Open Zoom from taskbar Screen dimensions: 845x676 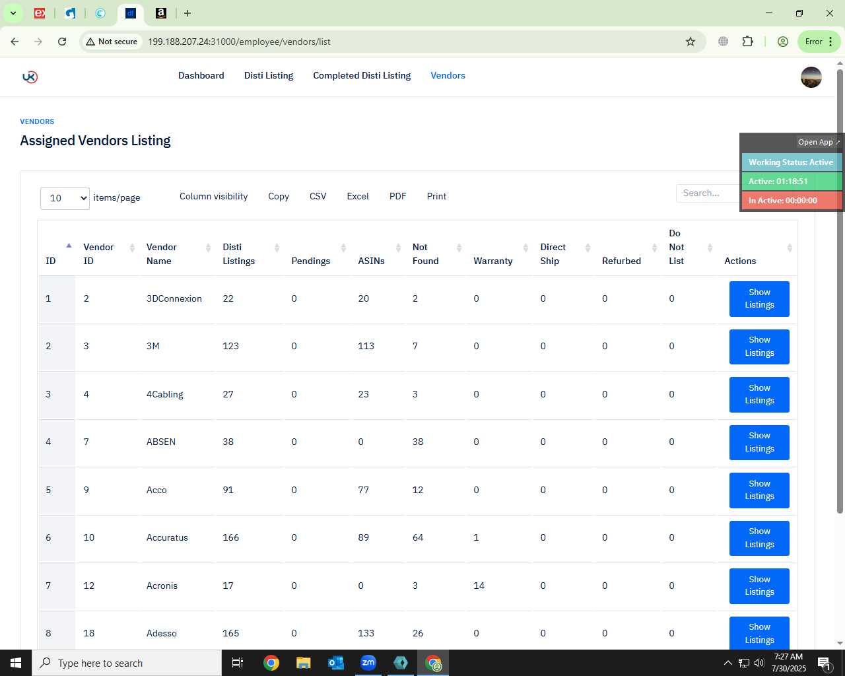pyautogui.click(x=368, y=663)
